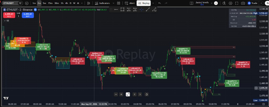Switch to the 4h timeframe

point(66,3)
